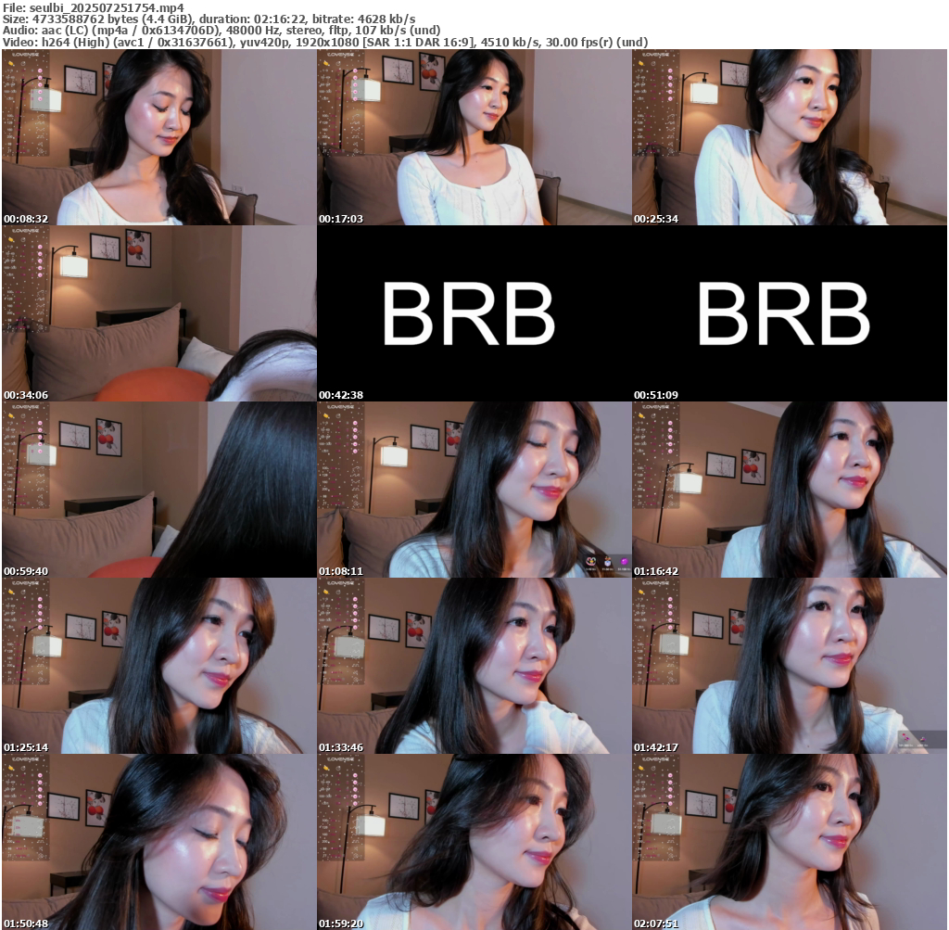
Task: Open the BRB frame stamped 00:51:09
Action: tap(790, 313)
